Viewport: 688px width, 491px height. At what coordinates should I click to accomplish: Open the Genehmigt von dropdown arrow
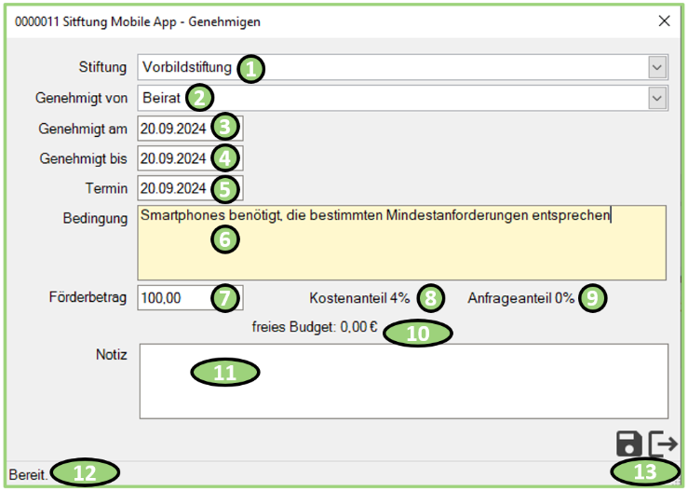pos(657,97)
